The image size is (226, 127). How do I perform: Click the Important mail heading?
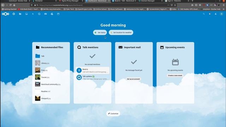point(132,47)
